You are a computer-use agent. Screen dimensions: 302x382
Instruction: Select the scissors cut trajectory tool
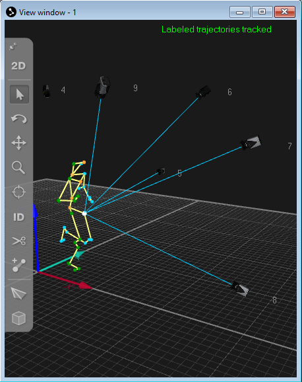(x=18, y=241)
